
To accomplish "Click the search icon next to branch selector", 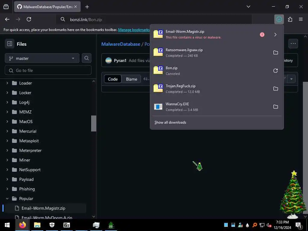I will 86,58.
